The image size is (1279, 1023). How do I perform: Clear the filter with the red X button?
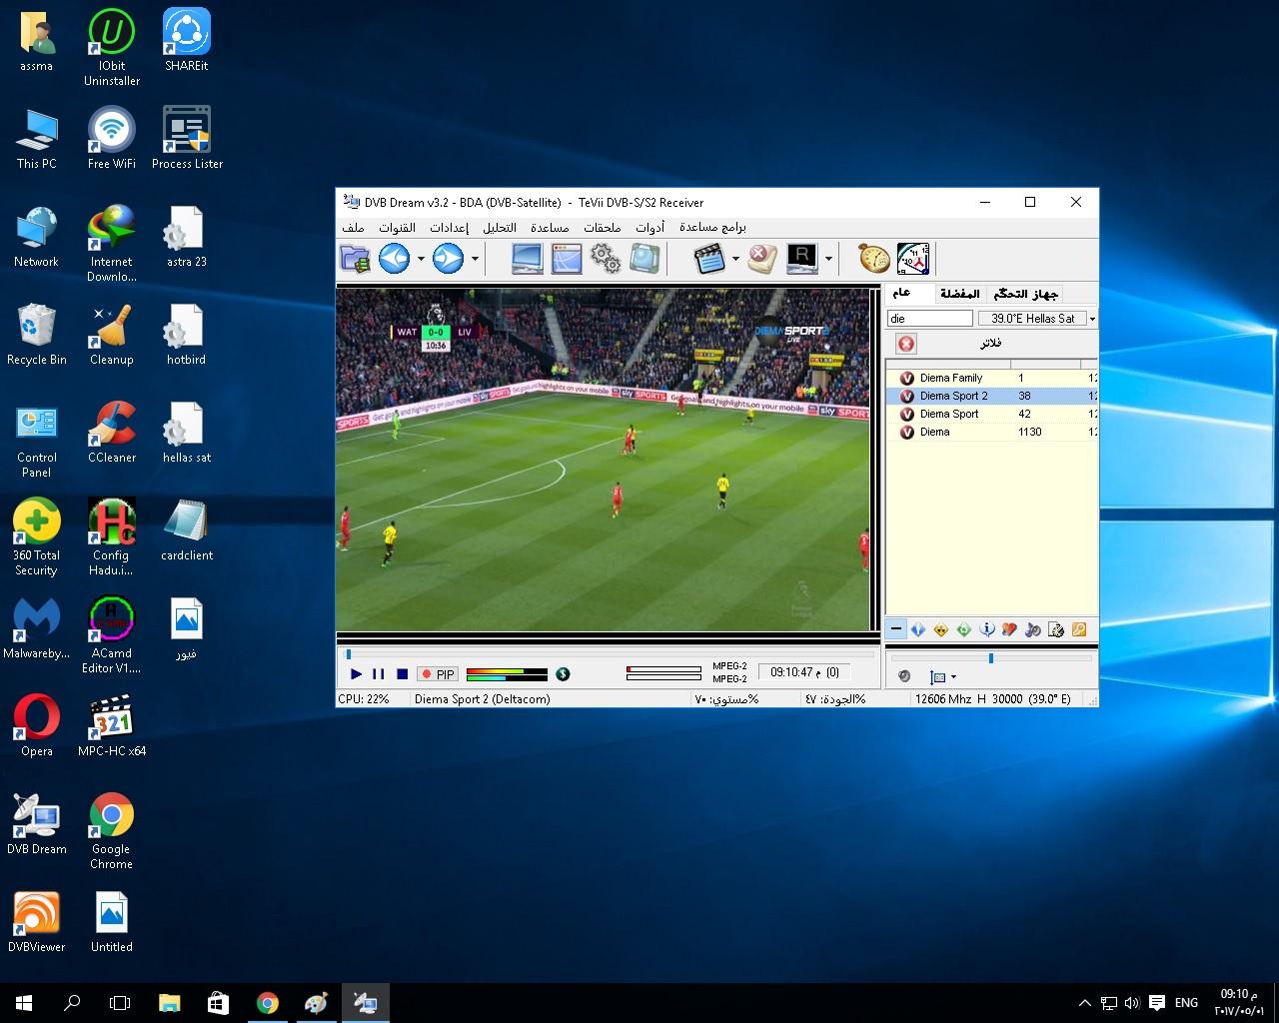(905, 344)
